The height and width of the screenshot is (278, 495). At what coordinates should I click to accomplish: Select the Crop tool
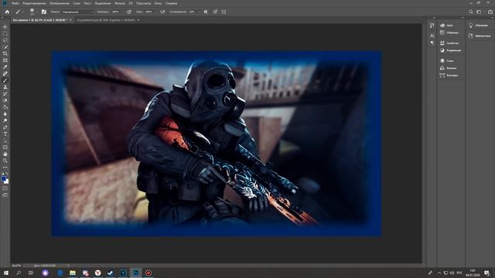(x=5, y=53)
